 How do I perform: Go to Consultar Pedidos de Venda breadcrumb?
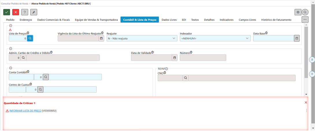tap(15, 3)
